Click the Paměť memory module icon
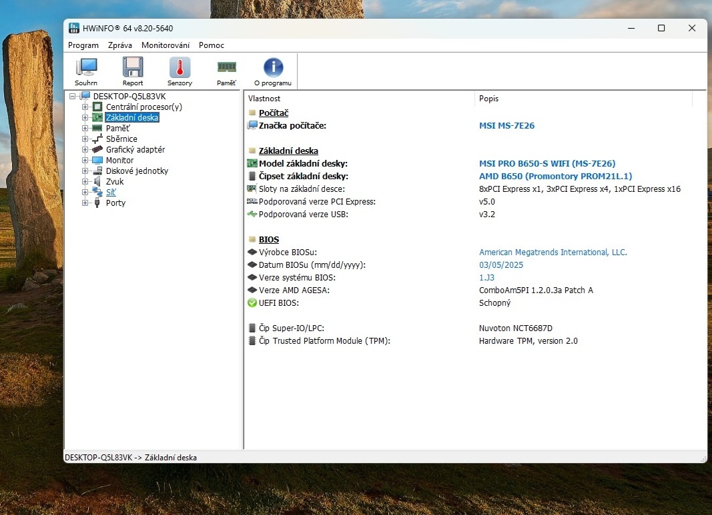 click(227, 67)
